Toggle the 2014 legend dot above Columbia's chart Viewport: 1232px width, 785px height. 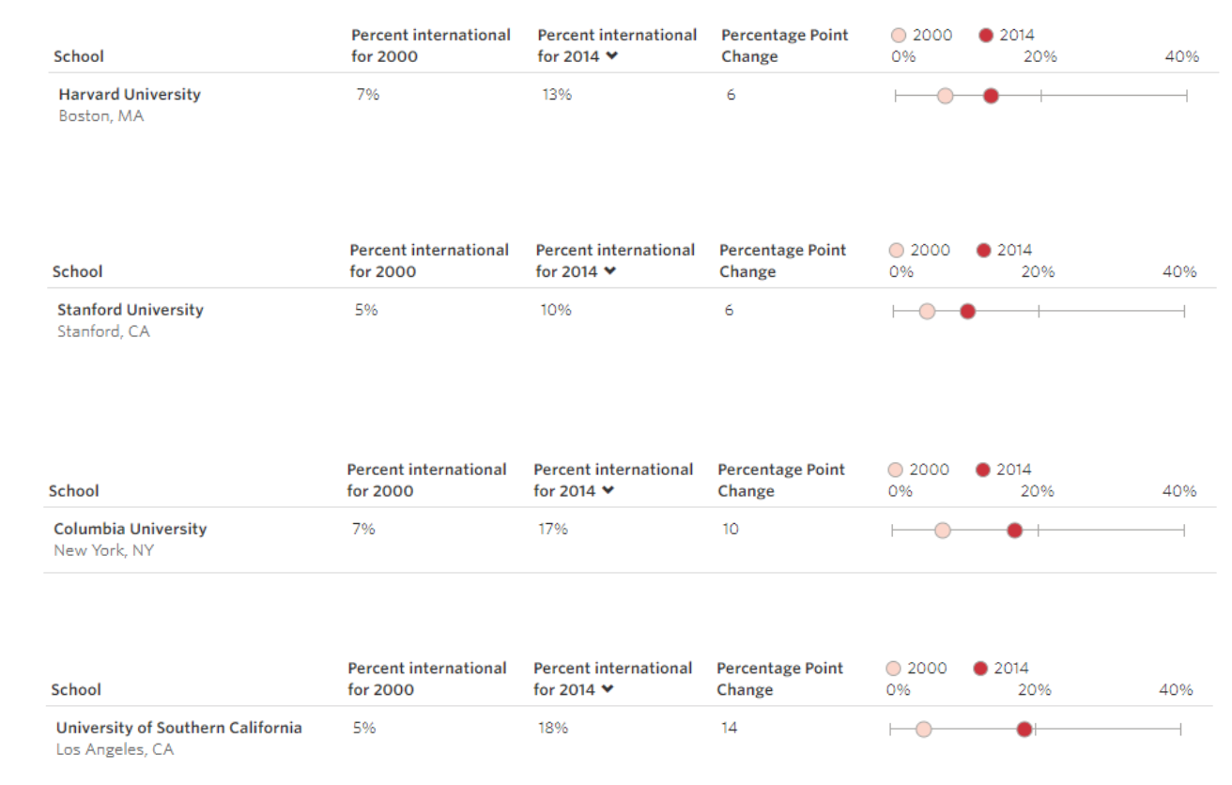click(983, 469)
